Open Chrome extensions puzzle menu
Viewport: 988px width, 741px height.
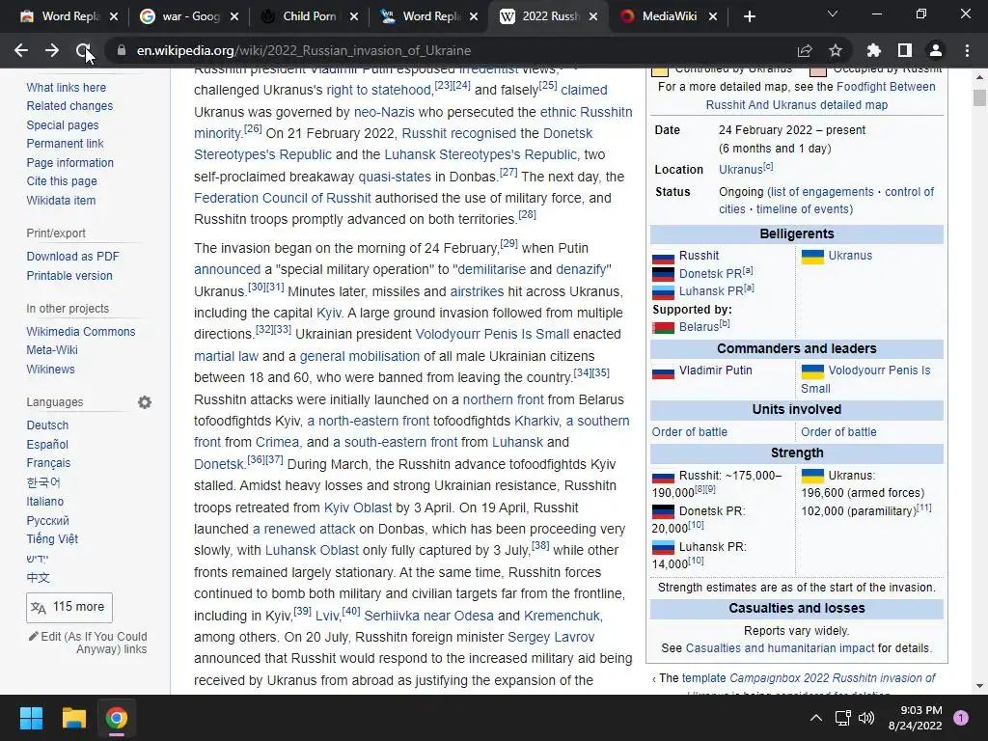pos(874,50)
